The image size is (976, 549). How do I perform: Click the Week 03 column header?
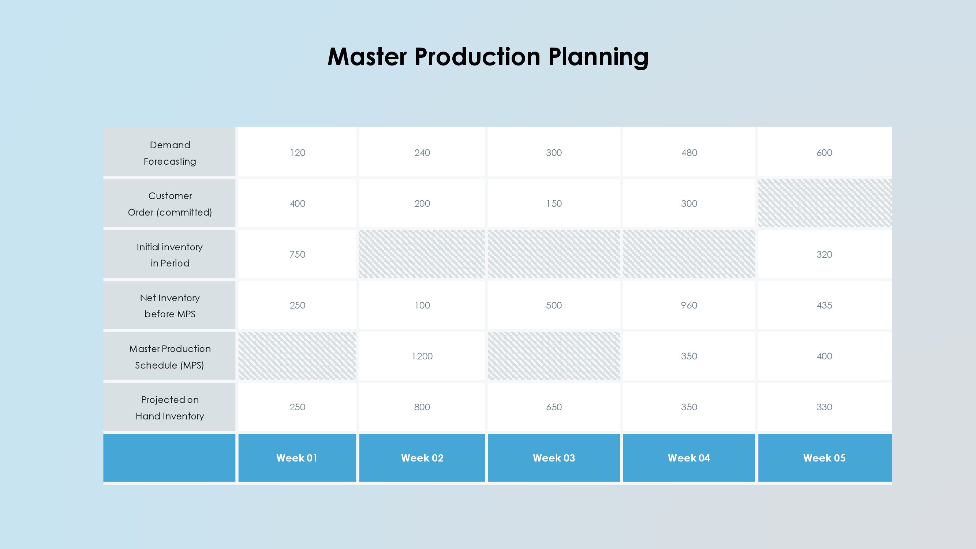pos(554,458)
